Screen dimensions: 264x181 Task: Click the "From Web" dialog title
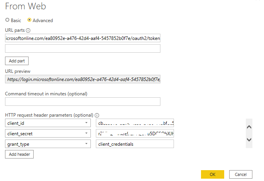pyautogui.click(x=26, y=7)
